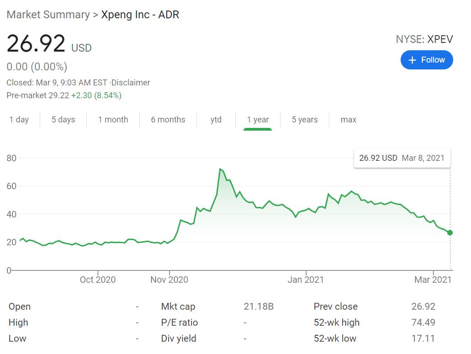
Task: Click the 26.92 USD tooltip box
Action: tap(402, 158)
